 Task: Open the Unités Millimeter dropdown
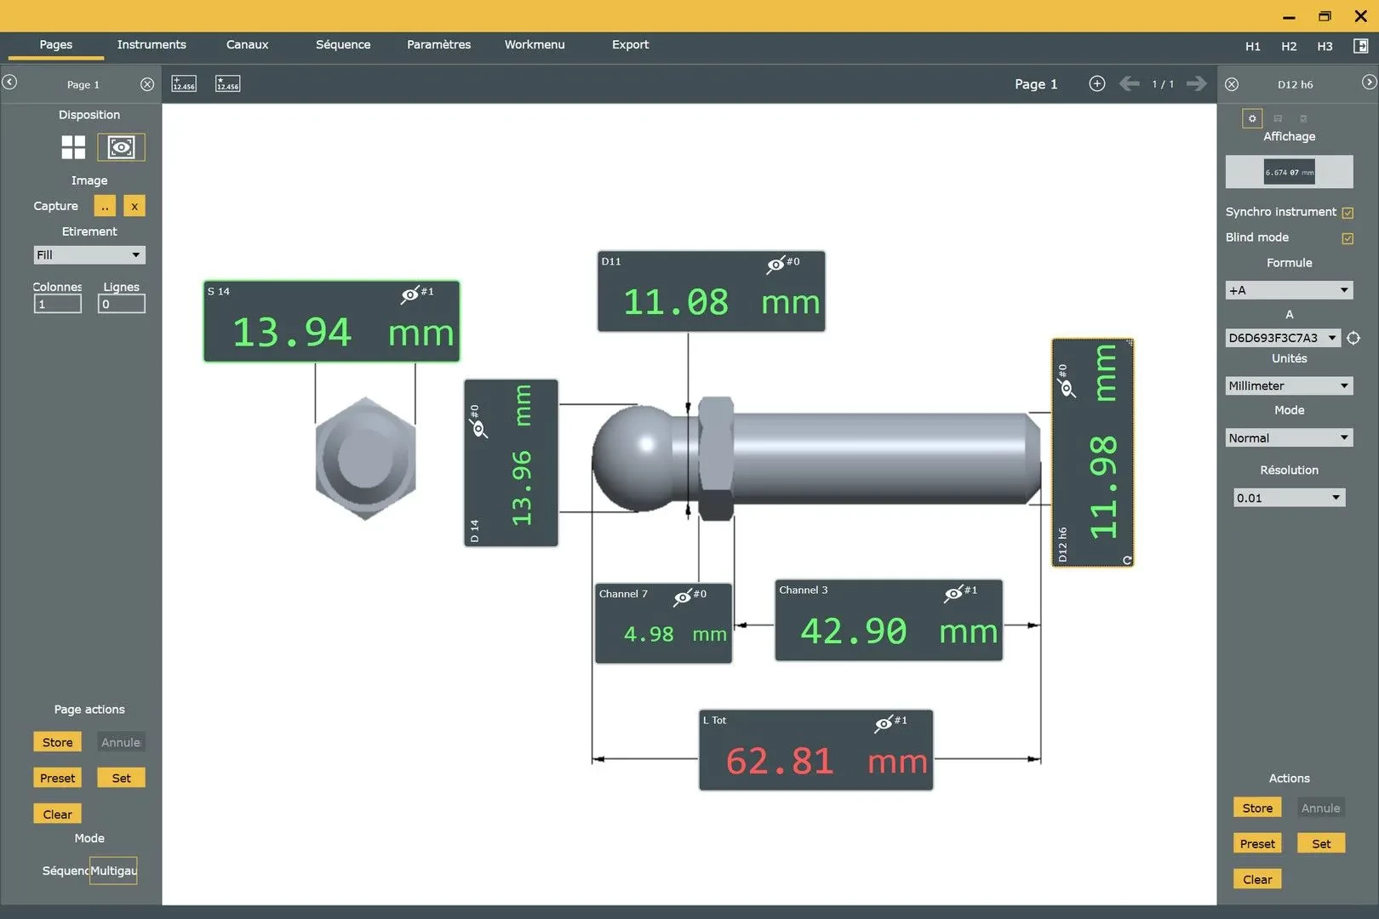click(1289, 385)
